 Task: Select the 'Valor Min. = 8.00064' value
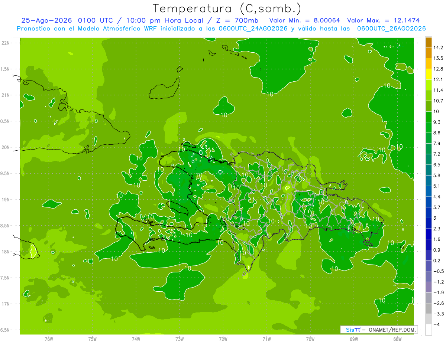click(x=304, y=20)
